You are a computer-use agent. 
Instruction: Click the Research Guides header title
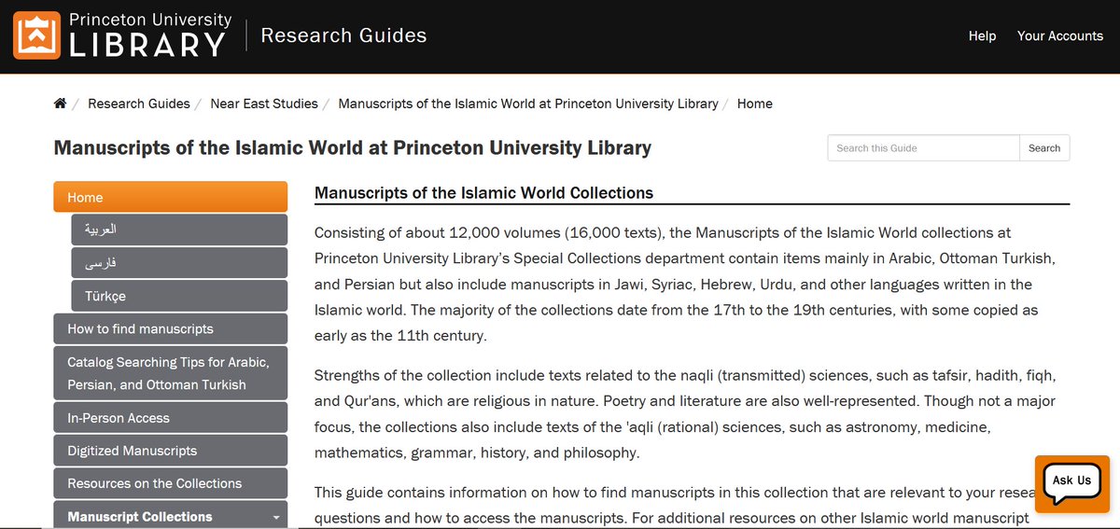(x=343, y=35)
